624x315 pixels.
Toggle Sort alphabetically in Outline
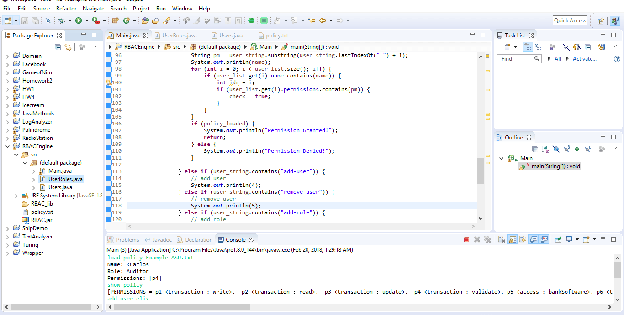[x=545, y=149]
